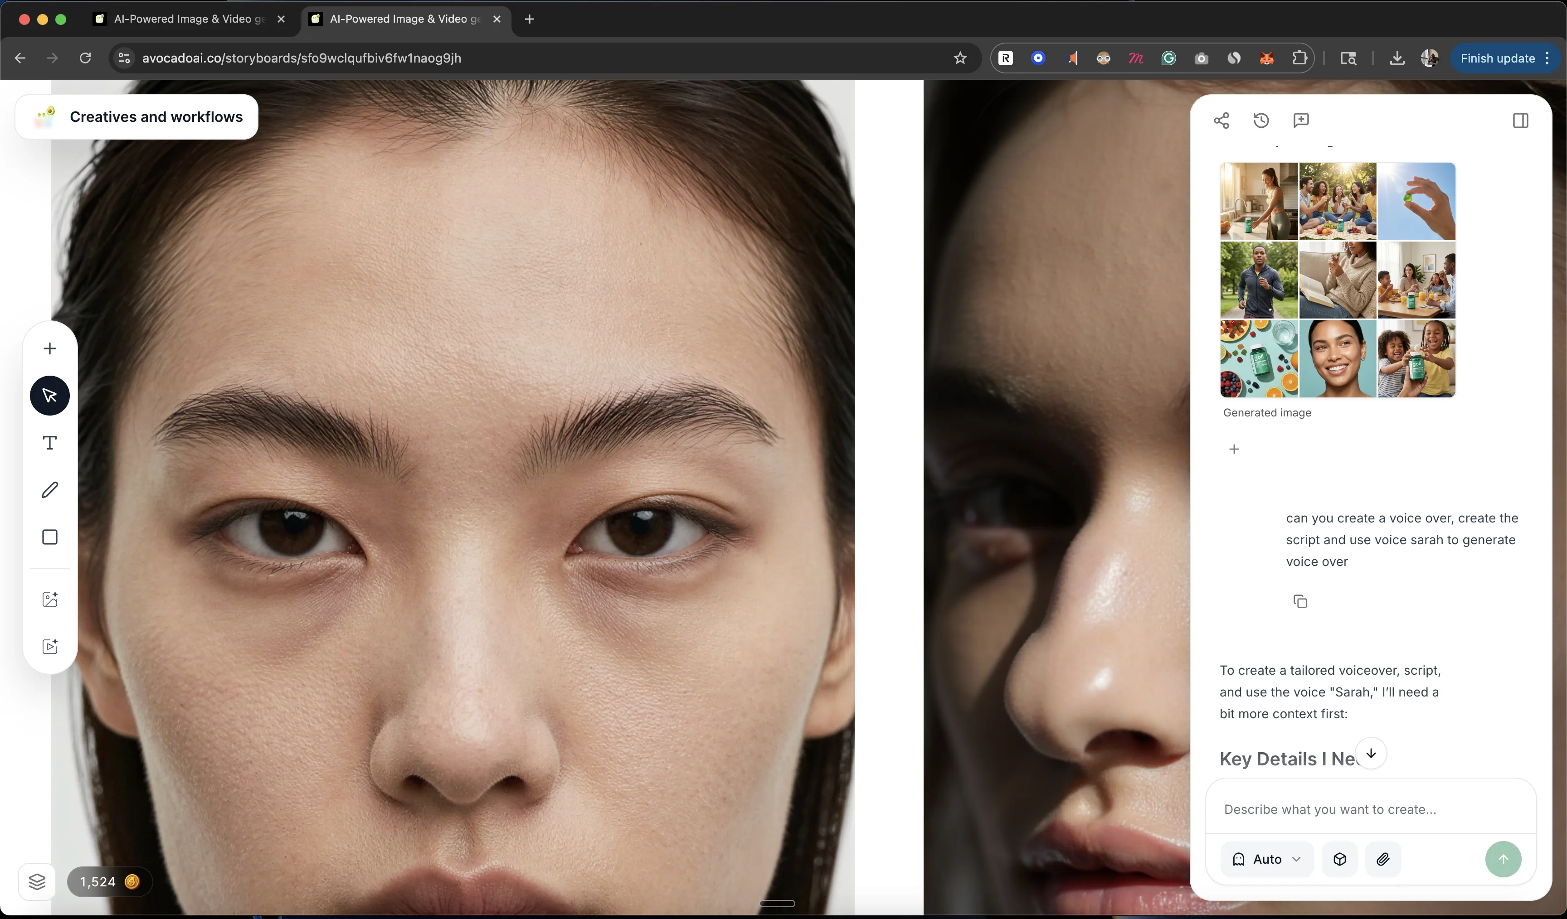Select the Pencil drawing tool
The width and height of the screenshot is (1567, 919).
coord(50,490)
